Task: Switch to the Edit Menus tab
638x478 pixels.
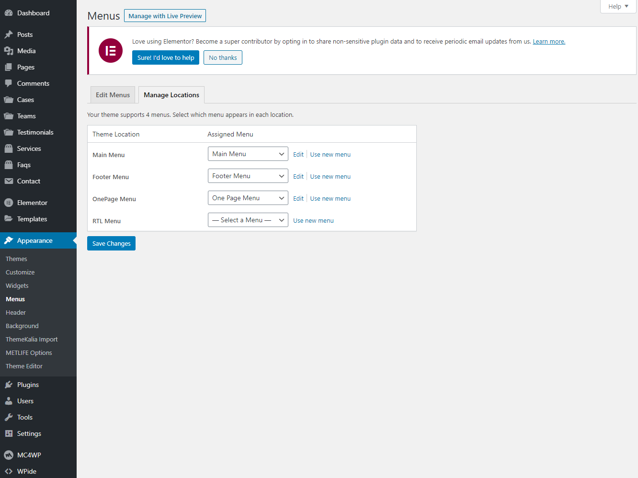Action: coord(113,95)
